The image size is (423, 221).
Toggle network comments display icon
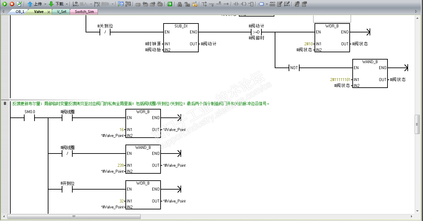[x=287, y=4]
